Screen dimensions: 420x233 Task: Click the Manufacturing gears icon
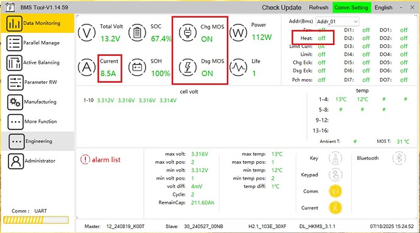click(15, 102)
